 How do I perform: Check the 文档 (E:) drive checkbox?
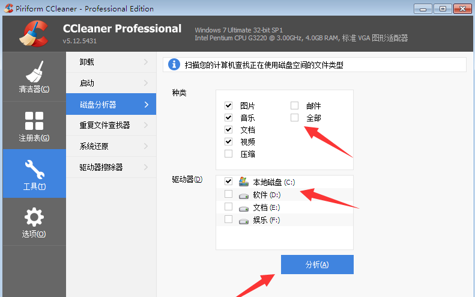click(x=228, y=207)
